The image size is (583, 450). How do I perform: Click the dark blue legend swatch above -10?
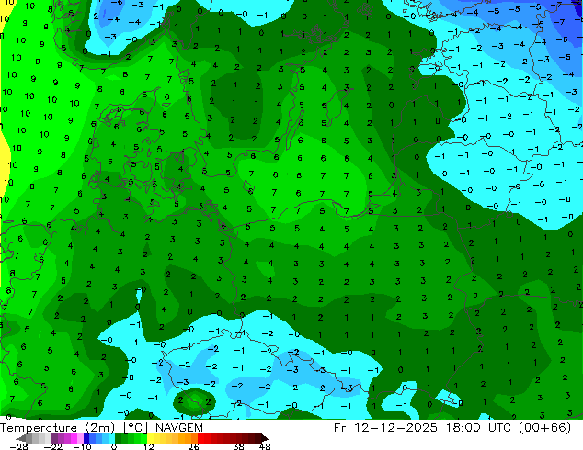tap(86, 438)
